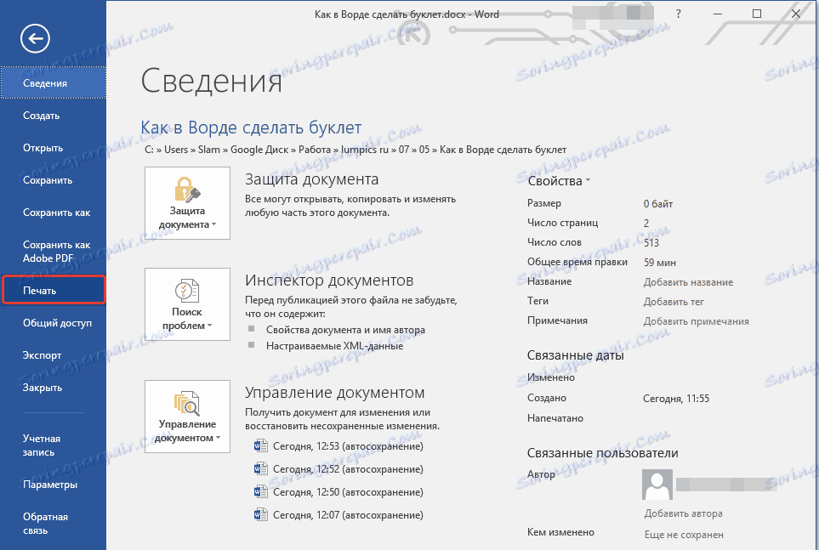The height and width of the screenshot is (550, 819).
Task: Open the Управление документом button
Action: (x=187, y=417)
